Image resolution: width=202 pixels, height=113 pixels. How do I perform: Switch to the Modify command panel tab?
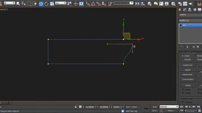pos(185,10)
